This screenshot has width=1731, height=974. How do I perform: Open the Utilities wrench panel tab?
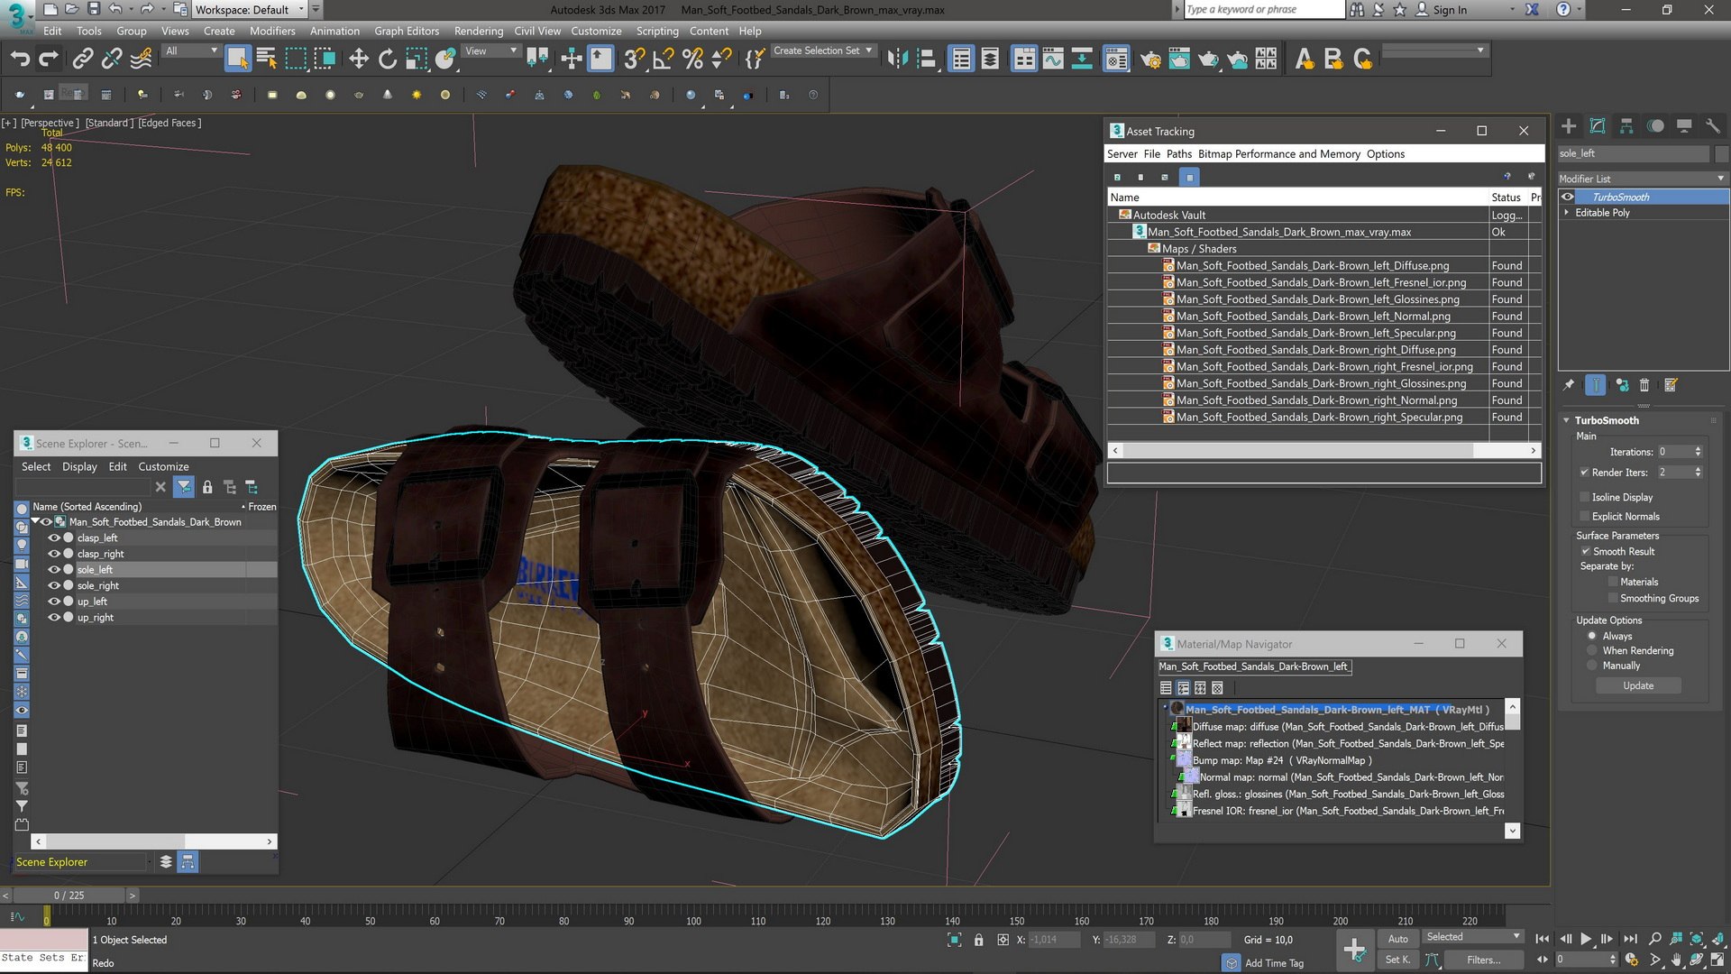point(1713,126)
